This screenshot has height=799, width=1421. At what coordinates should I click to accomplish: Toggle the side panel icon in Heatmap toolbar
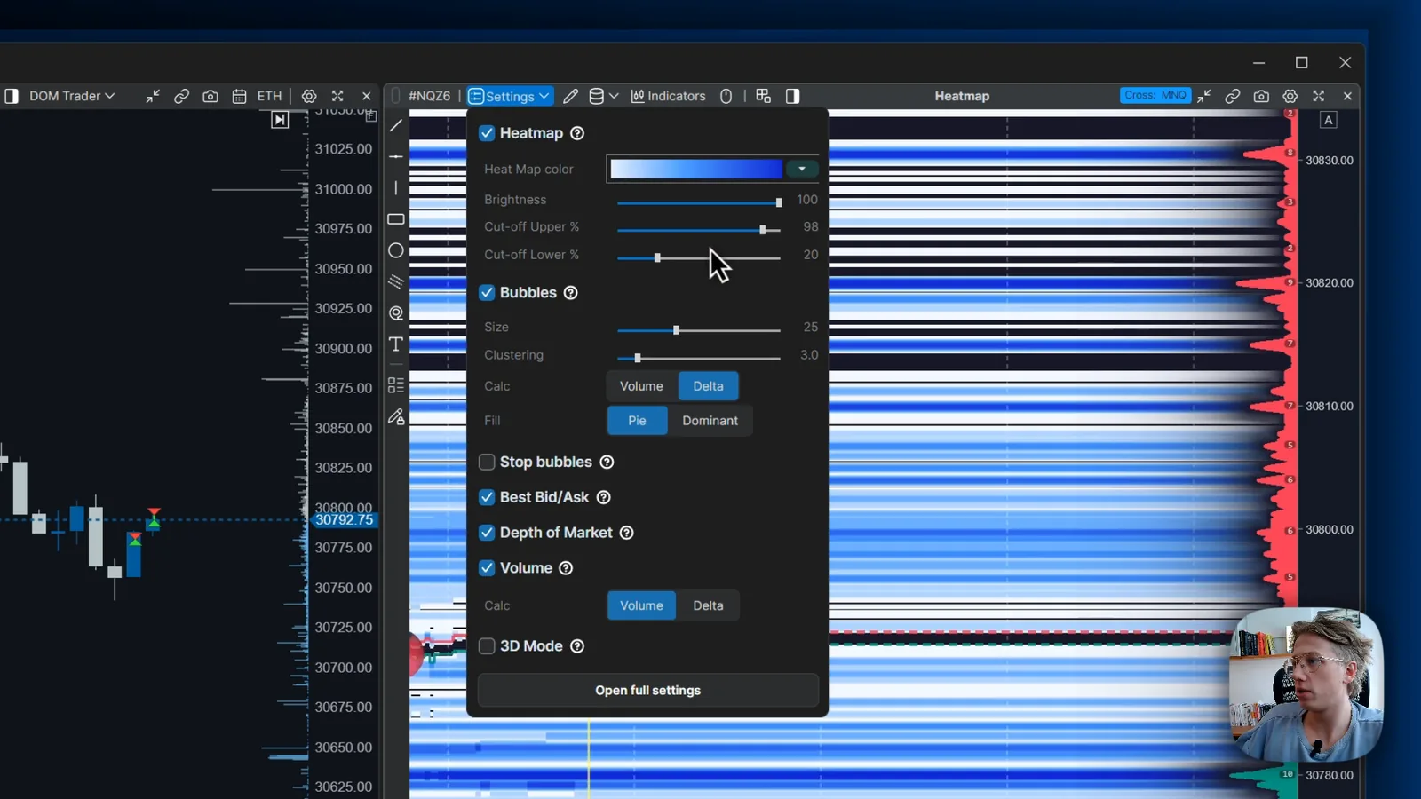[792, 96]
